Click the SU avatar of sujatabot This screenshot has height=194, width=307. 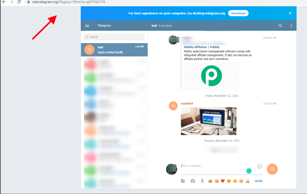(173, 106)
